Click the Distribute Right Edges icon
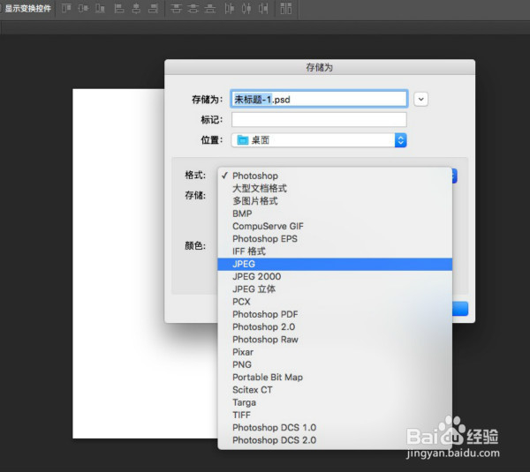The image size is (530, 472). coord(263,8)
